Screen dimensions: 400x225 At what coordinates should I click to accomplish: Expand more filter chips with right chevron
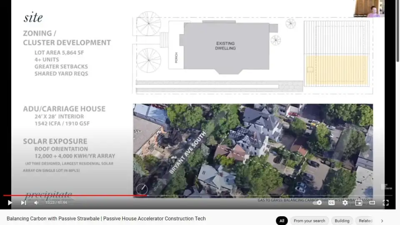point(382,221)
